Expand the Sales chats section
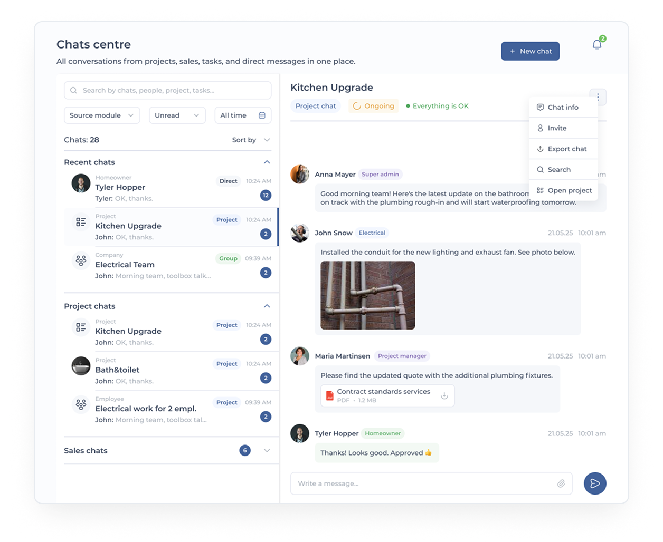Viewport: 663px width, 542px height. (x=267, y=451)
